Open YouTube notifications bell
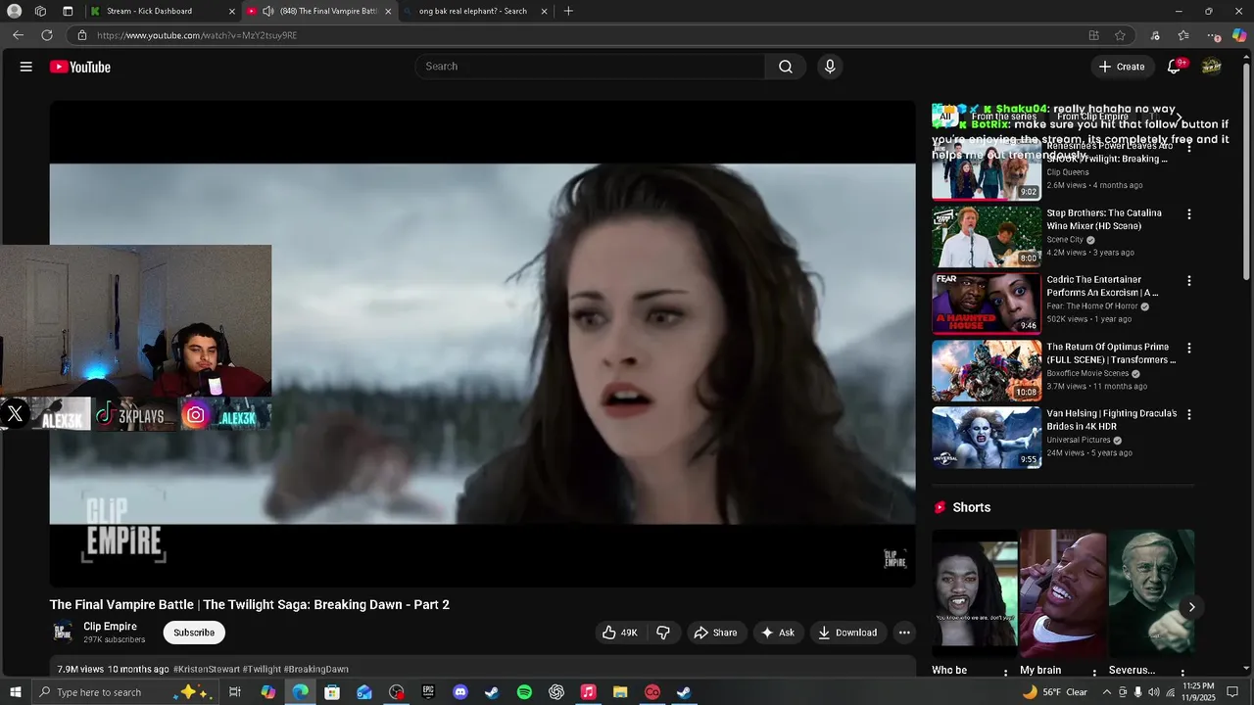 (1175, 67)
